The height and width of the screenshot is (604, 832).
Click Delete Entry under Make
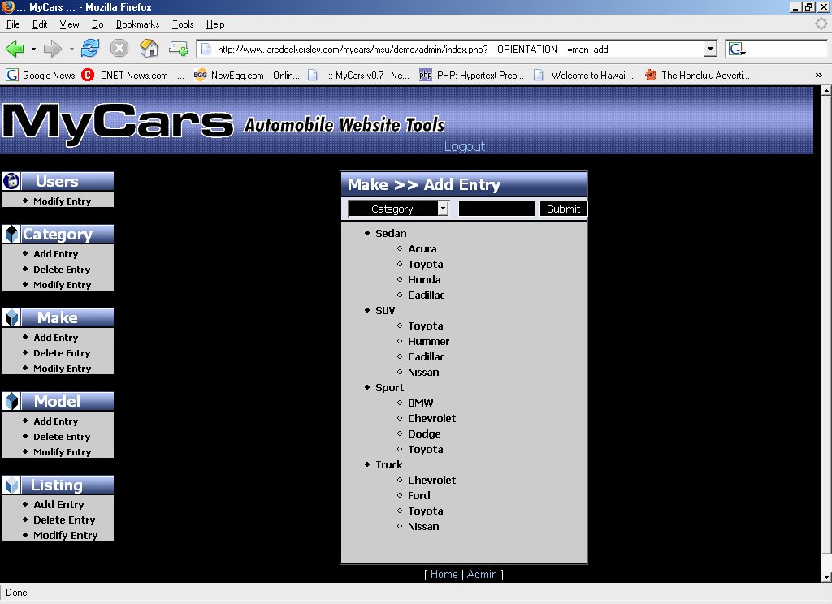click(x=62, y=353)
